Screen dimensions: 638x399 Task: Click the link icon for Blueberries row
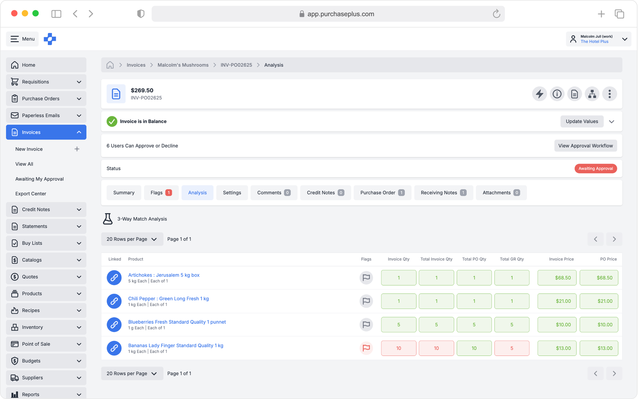point(114,325)
